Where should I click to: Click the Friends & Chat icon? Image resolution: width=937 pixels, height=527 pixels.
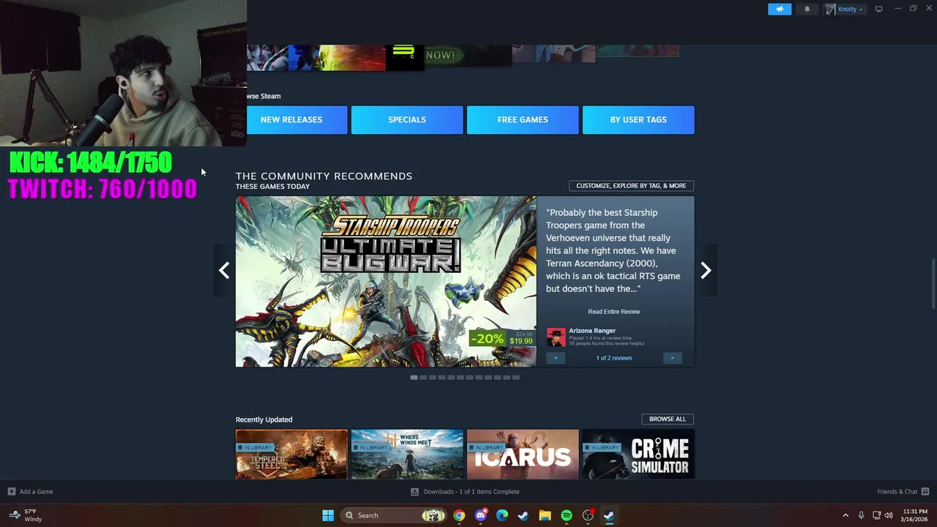925,492
